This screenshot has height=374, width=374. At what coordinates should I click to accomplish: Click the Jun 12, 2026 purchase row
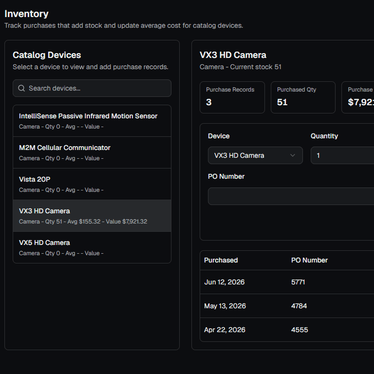click(x=287, y=282)
